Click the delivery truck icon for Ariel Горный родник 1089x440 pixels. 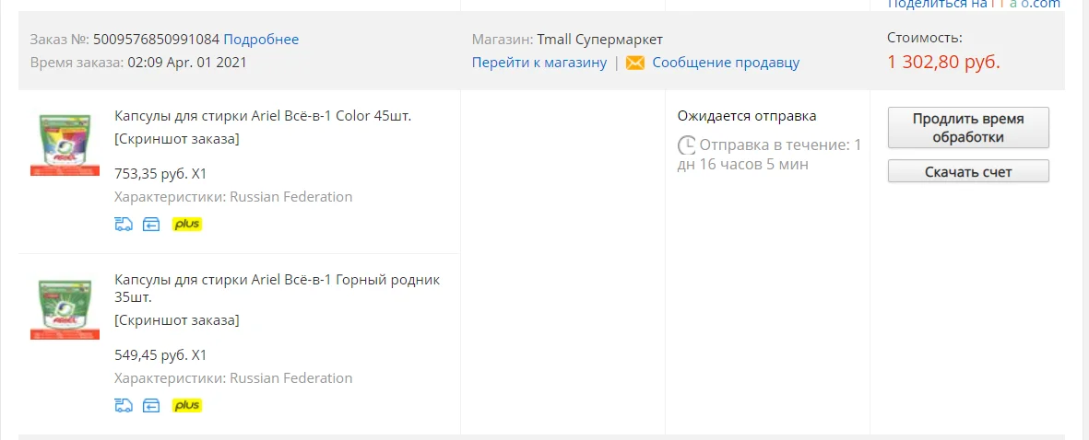(124, 405)
